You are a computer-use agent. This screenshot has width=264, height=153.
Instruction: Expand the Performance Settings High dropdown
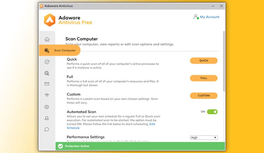[x=204, y=138]
